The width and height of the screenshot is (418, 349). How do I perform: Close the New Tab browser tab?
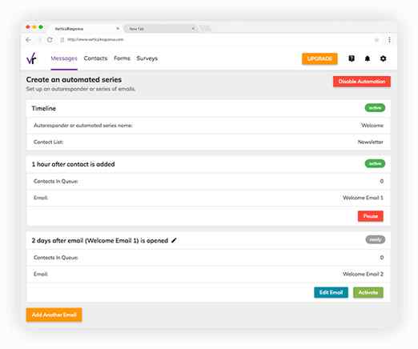[193, 29]
